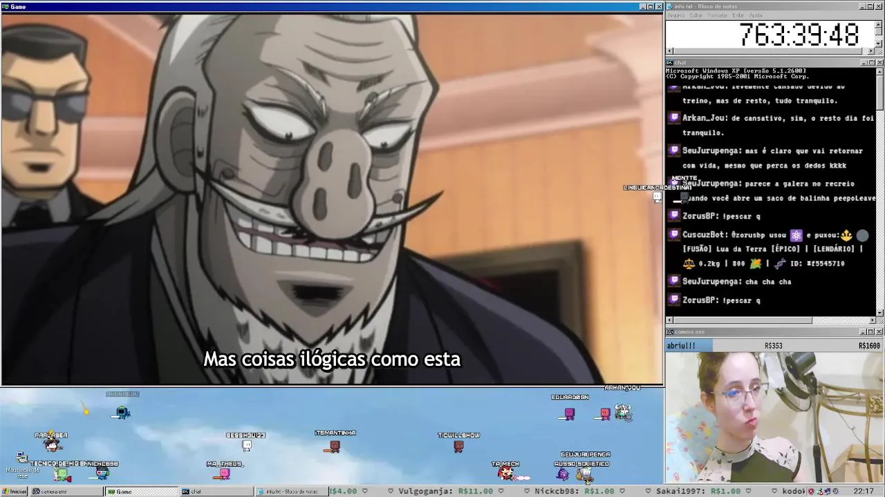Click CuscuzBot username in chat
The height and width of the screenshot is (497, 885).
(x=705, y=235)
